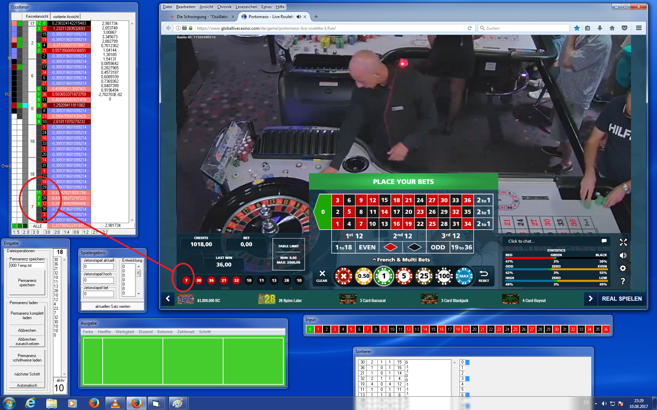Screen dimensions: 657x410
Task: Click nächster Schritt button
Action: [27, 374]
